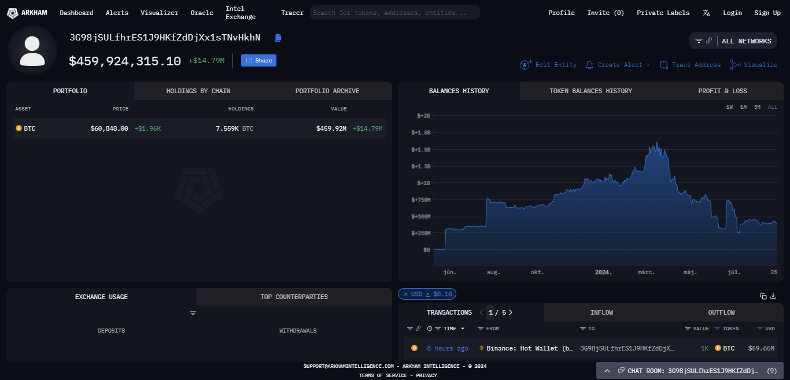Open Intel Exchange in top navigation
Screen dimensions: 790x380
[x=241, y=13]
